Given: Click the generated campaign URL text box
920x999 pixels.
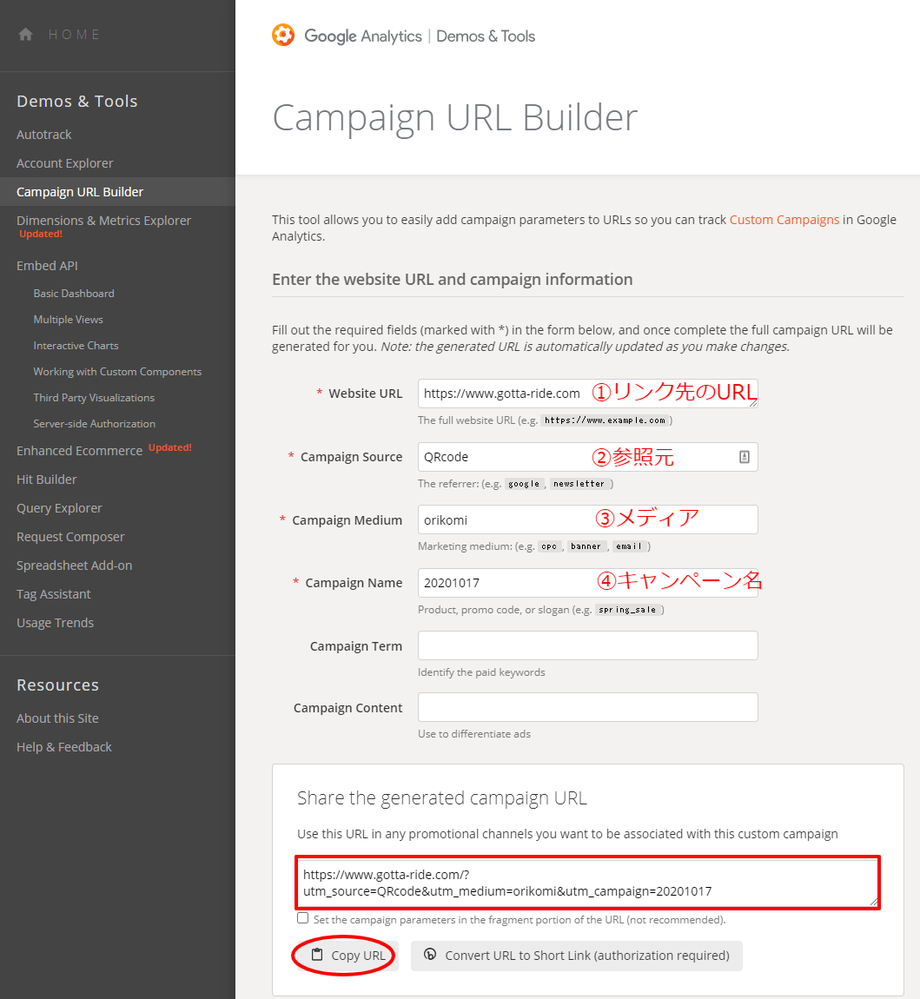Looking at the screenshot, I should tap(587, 883).
